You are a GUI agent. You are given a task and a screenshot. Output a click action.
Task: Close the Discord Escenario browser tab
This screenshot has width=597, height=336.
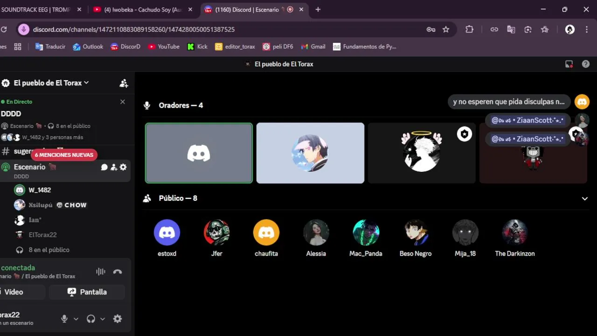point(301,9)
